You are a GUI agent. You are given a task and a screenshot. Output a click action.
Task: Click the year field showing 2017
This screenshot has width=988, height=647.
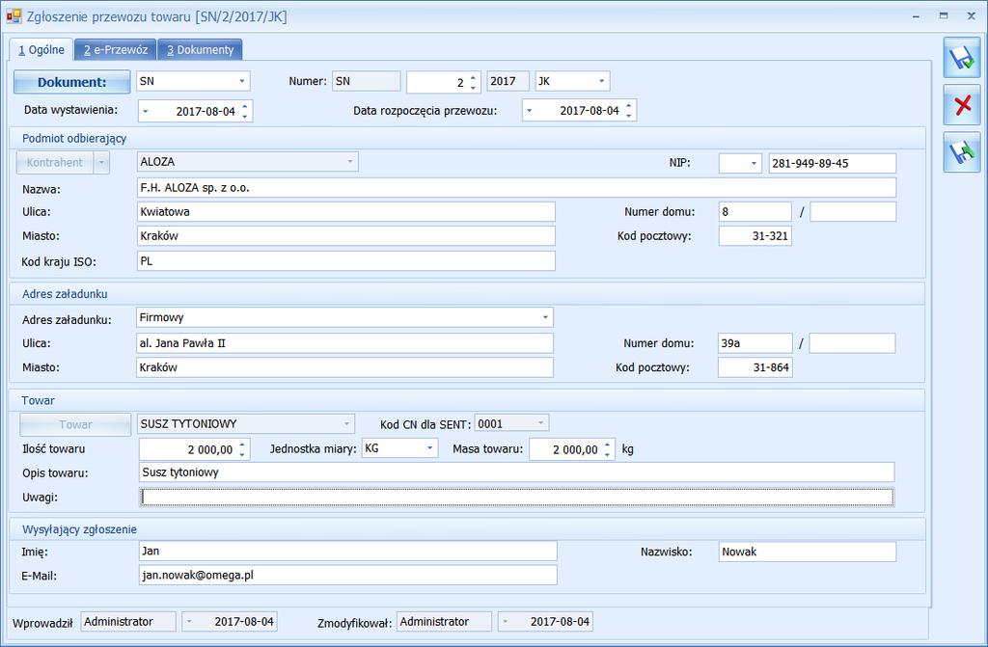(x=508, y=81)
